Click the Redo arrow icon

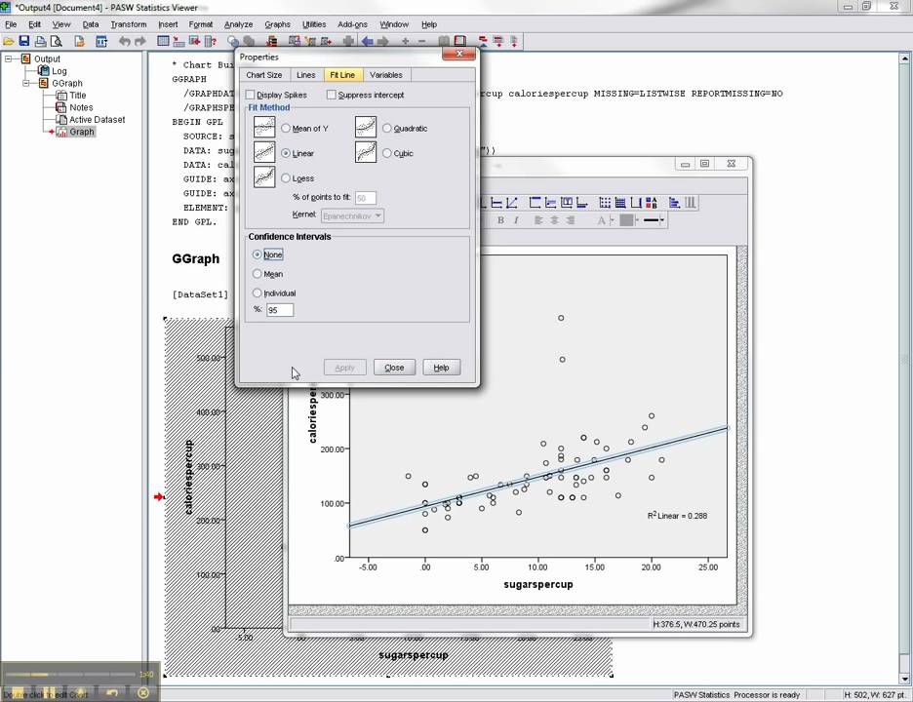140,41
